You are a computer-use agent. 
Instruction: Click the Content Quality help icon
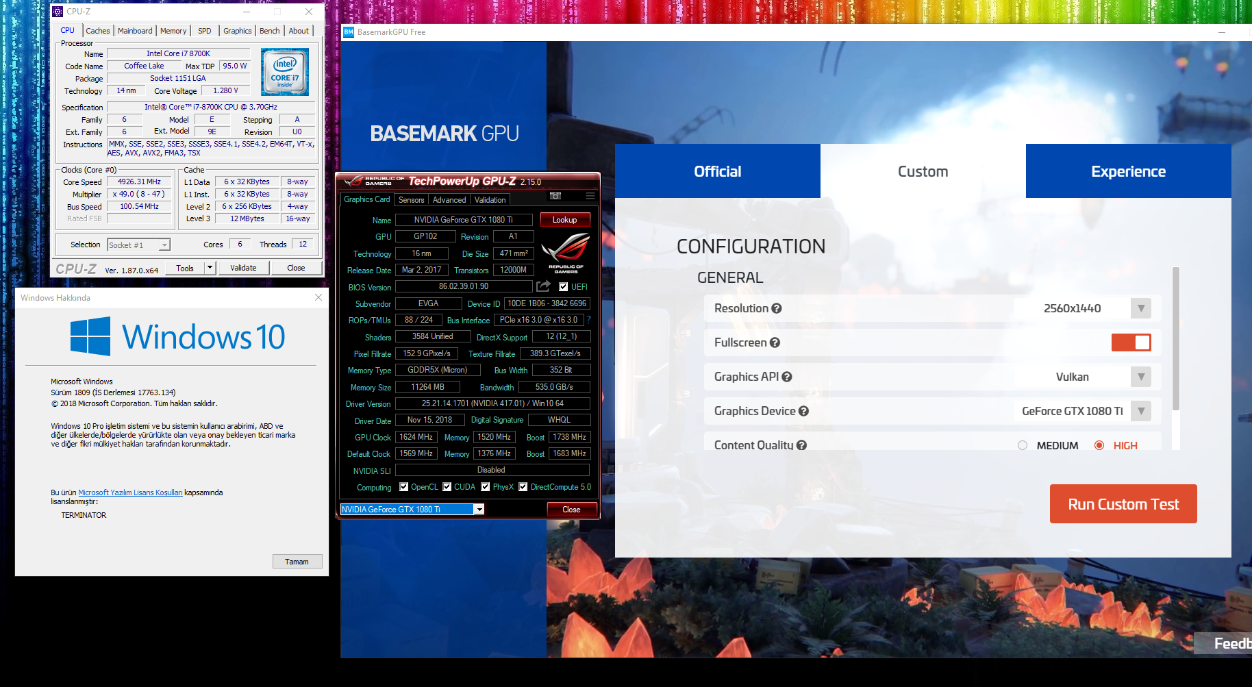(801, 445)
